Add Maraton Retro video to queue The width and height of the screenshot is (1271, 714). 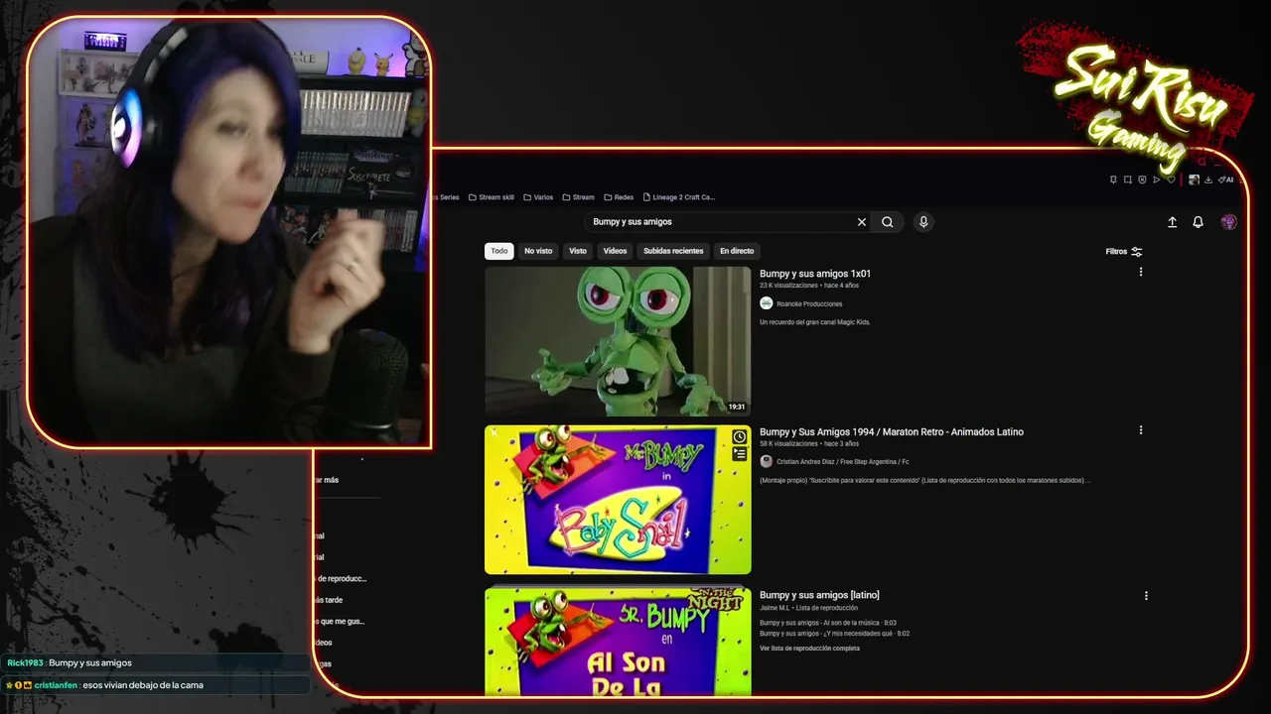tap(740, 454)
